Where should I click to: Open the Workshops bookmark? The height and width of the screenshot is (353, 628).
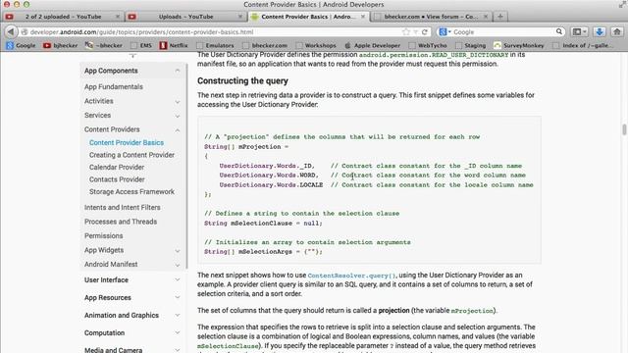(x=316, y=46)
